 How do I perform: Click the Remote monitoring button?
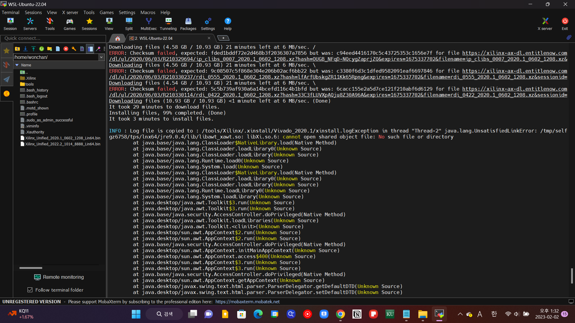pyautogui.click(x=59, y=277)
